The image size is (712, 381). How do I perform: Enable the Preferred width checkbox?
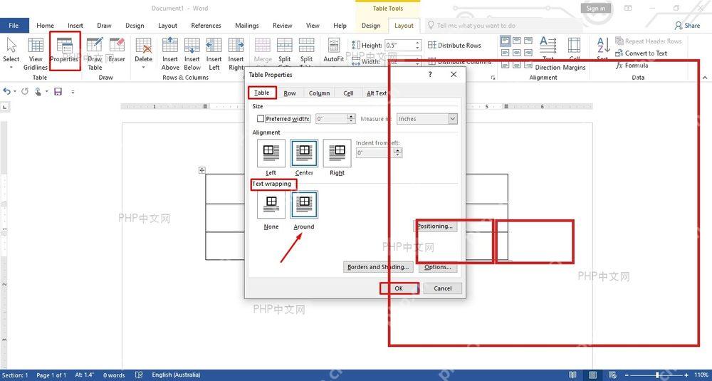click(x=261, y=118)
